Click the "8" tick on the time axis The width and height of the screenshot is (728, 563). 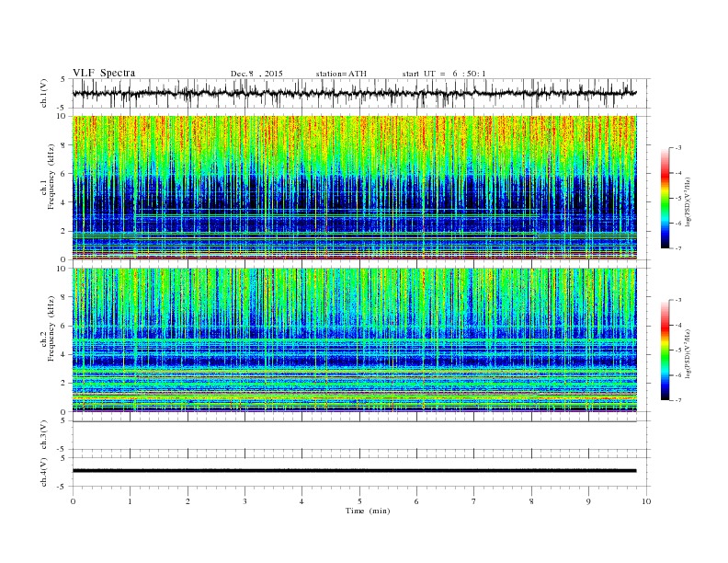(531, 501)
